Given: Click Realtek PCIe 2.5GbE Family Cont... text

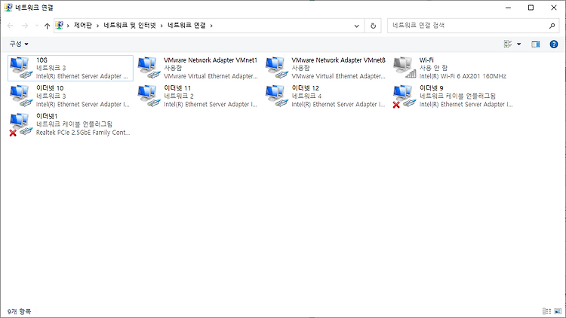Looking at the screenshot, I should point(83,133).
